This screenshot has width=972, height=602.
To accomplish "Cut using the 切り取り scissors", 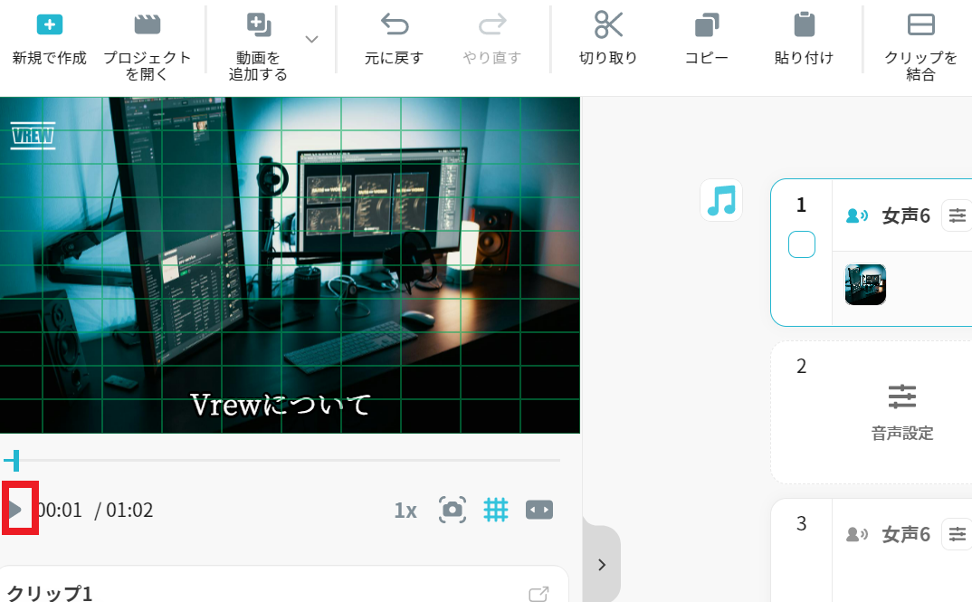I will (x=608, y=24).
